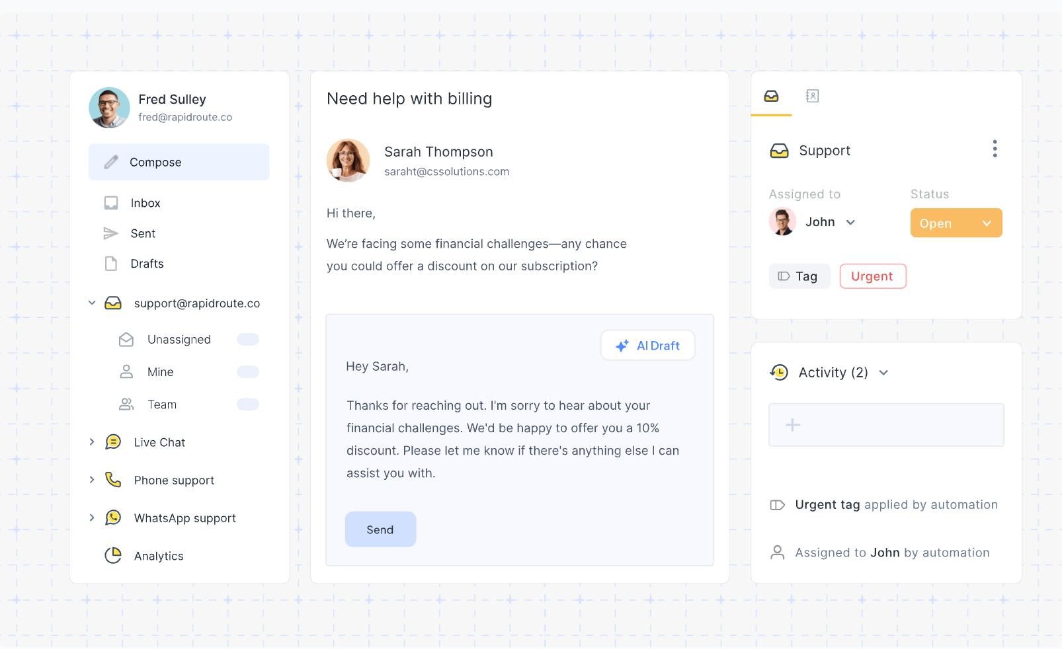Switch to the inbox details tab

click(x=771, y=96)
